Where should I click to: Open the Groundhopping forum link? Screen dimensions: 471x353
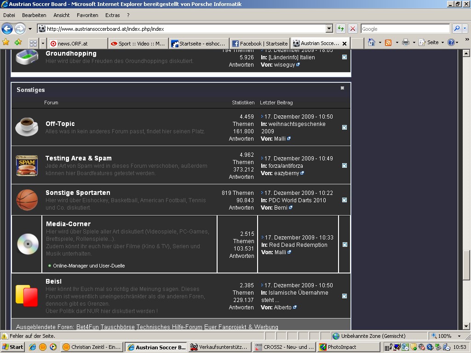(71, 53)
